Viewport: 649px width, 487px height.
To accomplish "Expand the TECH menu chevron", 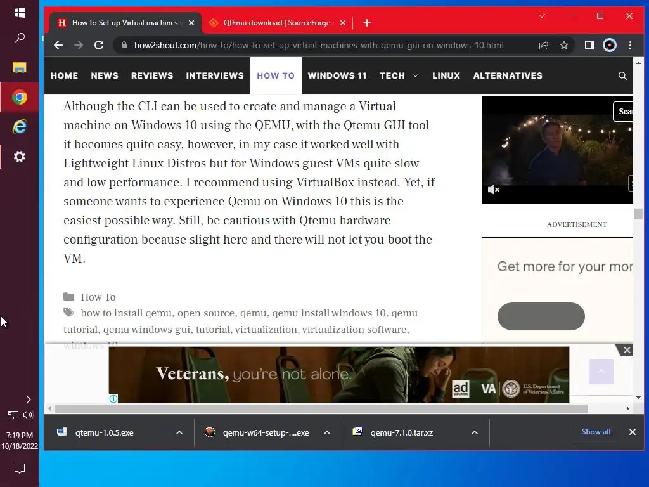I will (416, 76).
